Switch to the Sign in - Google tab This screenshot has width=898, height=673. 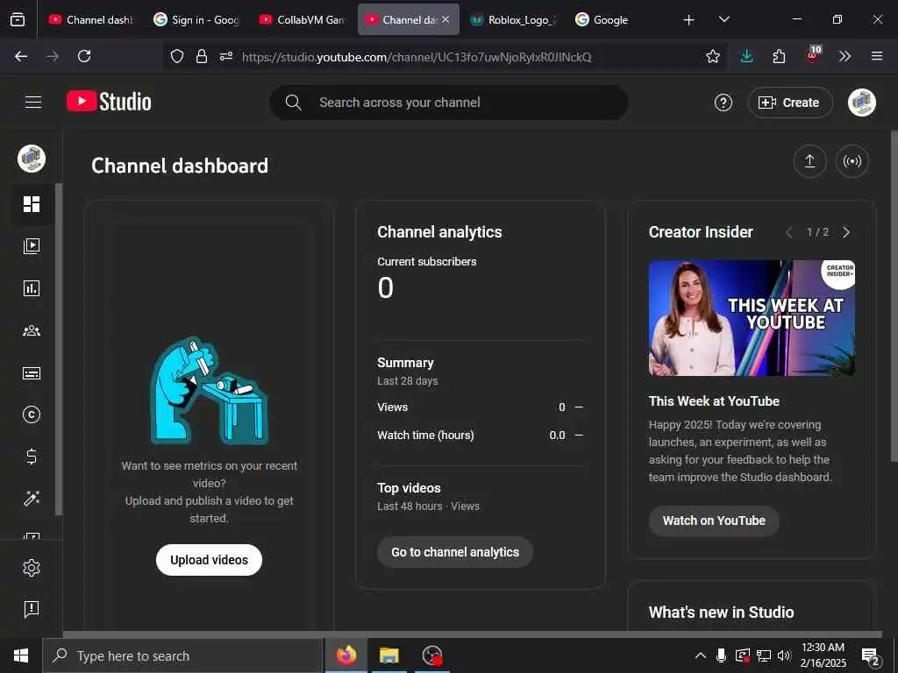(196, 20)
